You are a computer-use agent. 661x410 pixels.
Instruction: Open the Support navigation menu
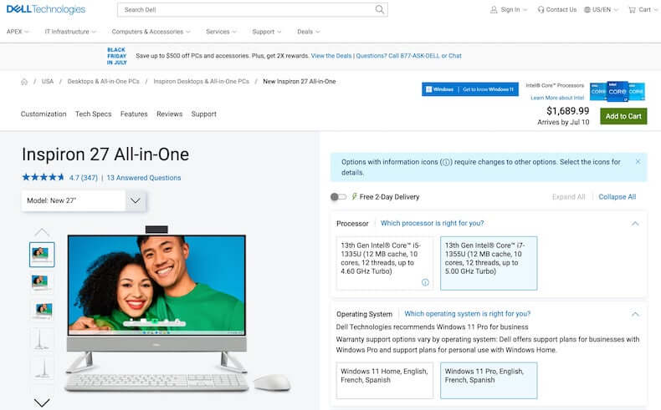pos(266,32)
